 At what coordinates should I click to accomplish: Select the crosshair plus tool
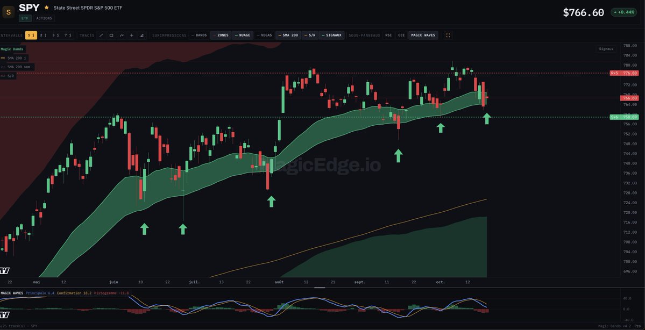132,35
